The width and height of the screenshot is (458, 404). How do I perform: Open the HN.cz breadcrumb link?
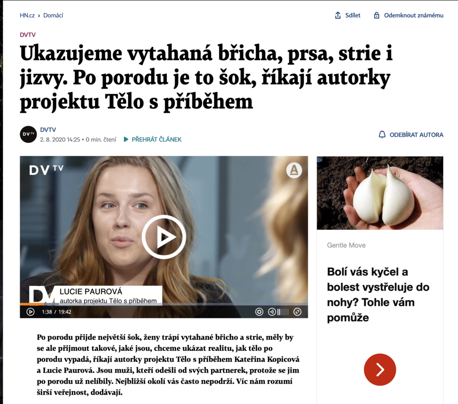click(x=27, y=15)
